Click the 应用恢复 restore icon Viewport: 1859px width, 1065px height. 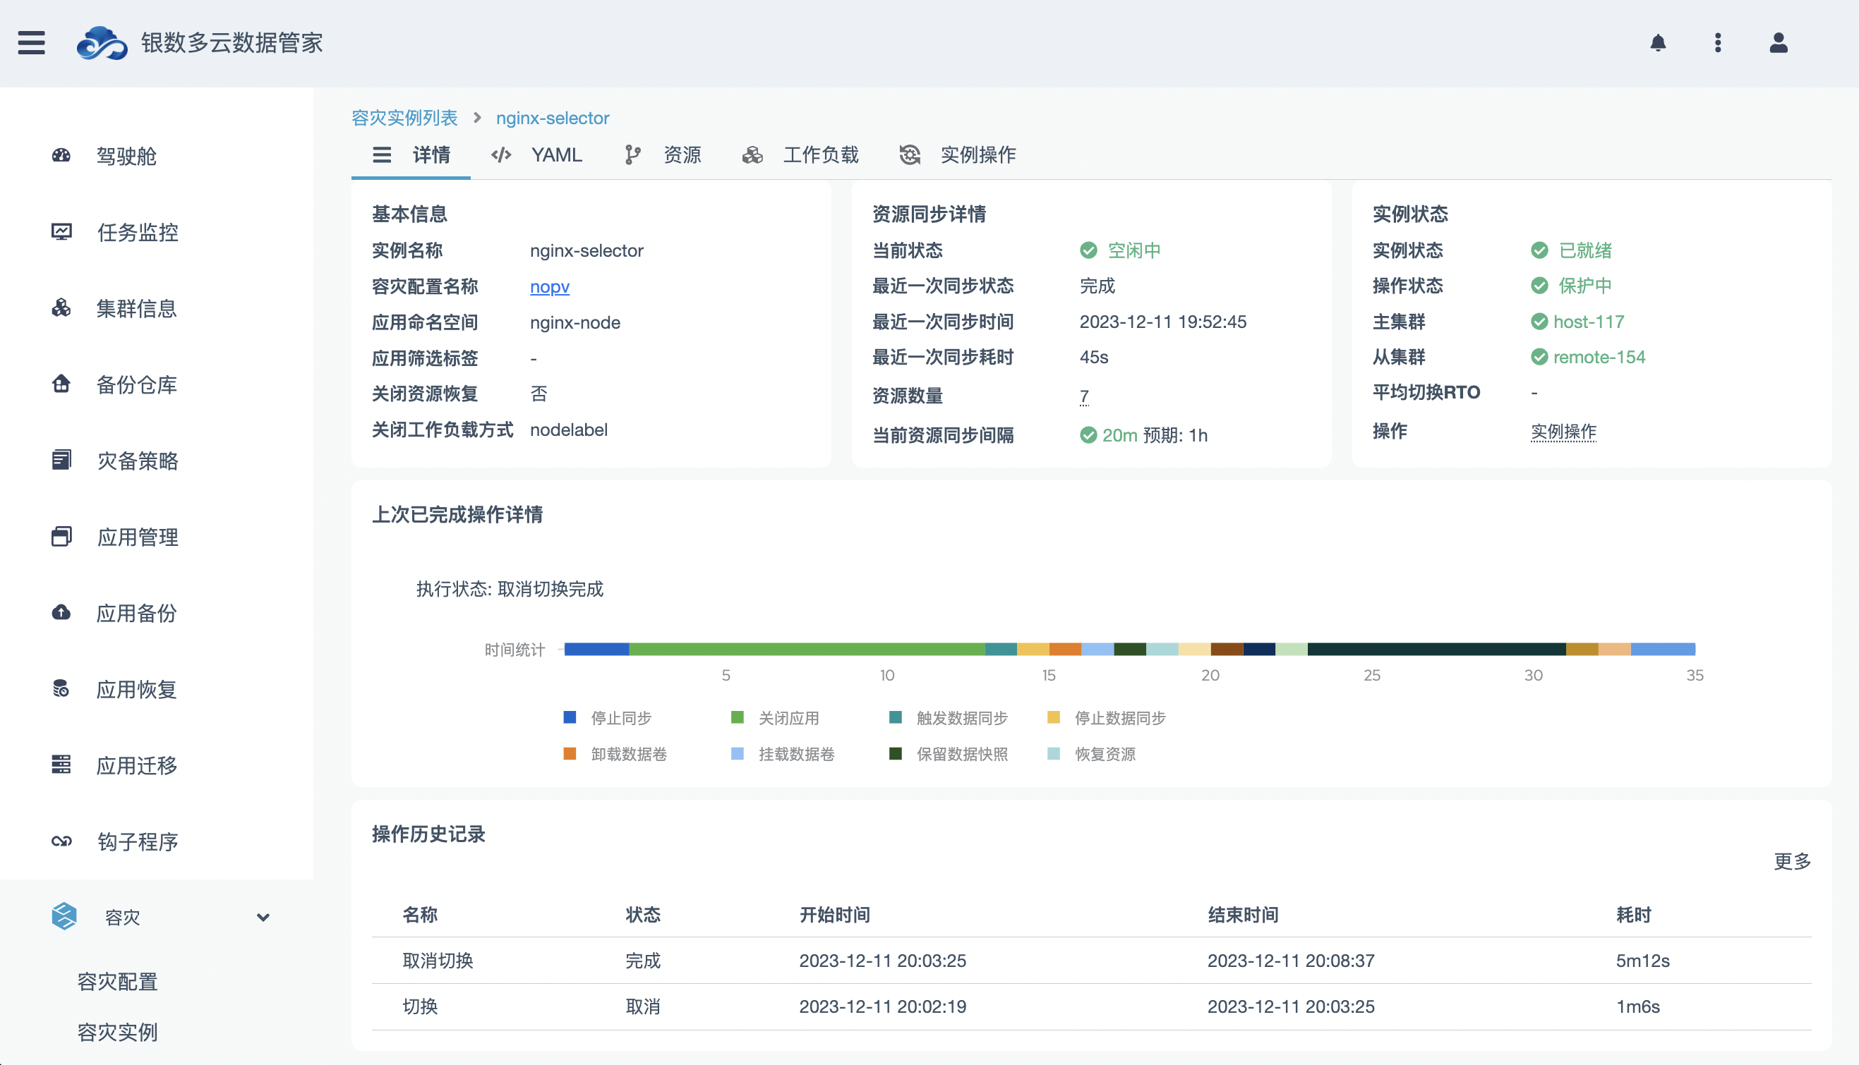pyautogui.click(x=61, y=688)
